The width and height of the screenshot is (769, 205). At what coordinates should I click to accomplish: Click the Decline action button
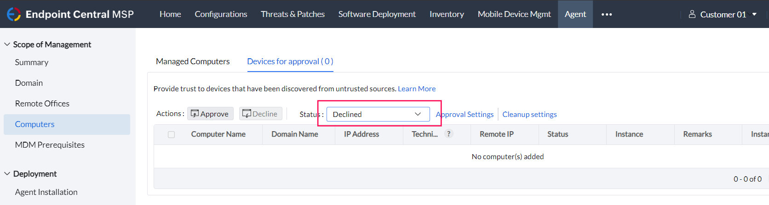[260, 114]
